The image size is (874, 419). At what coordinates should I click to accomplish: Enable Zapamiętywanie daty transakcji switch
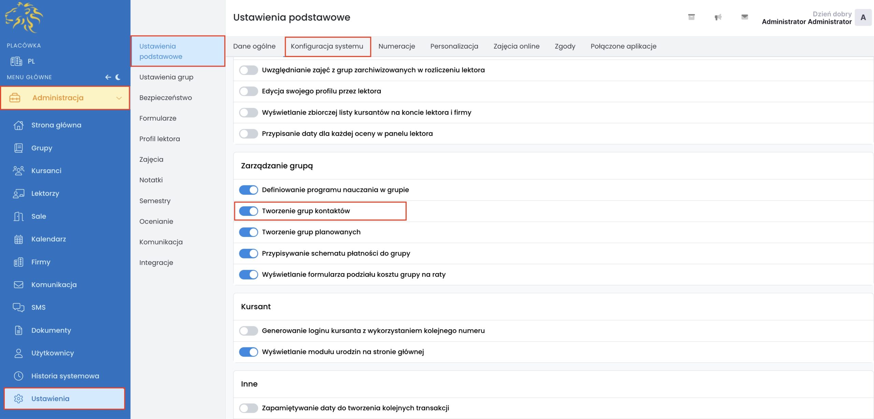click(x=249, y=408)
